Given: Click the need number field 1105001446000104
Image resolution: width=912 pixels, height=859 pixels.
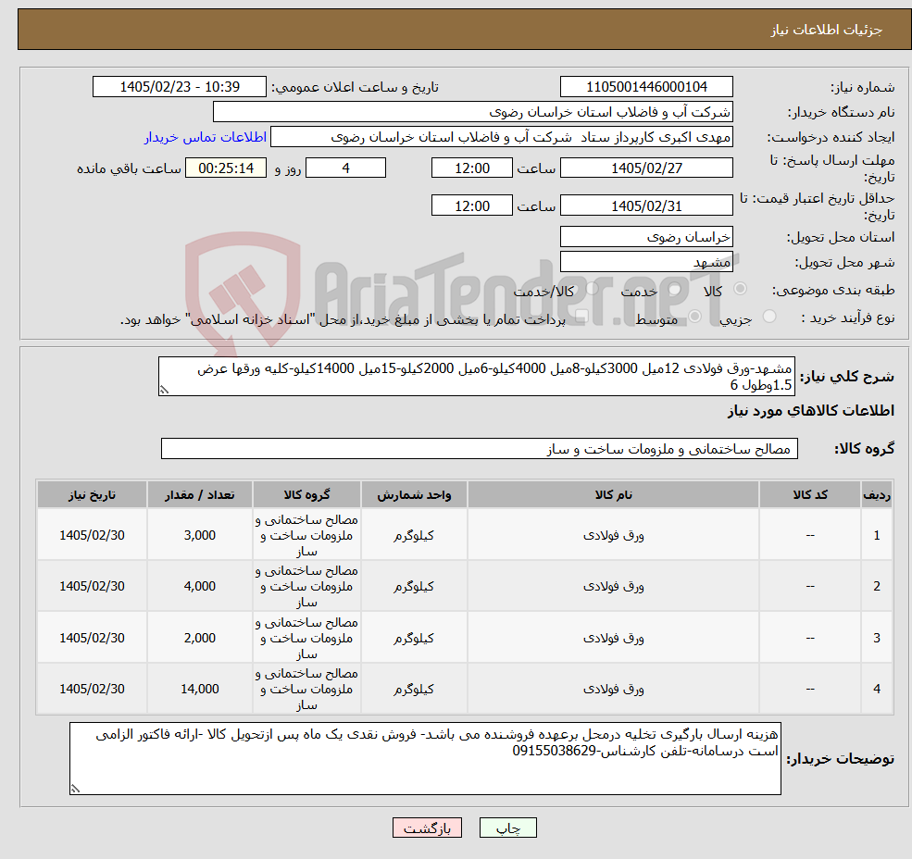Looking at the screenshot, I should pos(646,87).
